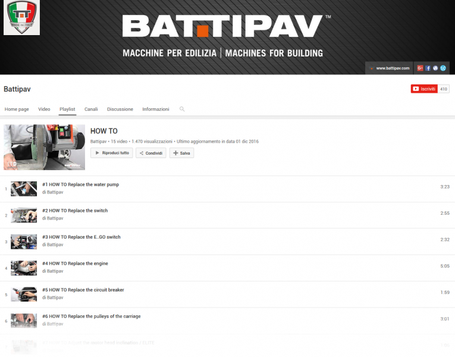Open '#4 HOW TO Replace the engine'
Image resolution: width=455 pixels, height=357 pixels.
(x=75, y=264)
